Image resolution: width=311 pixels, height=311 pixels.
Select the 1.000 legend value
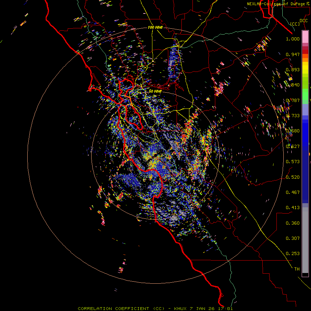pyautogui.click(x=293, y=39)
